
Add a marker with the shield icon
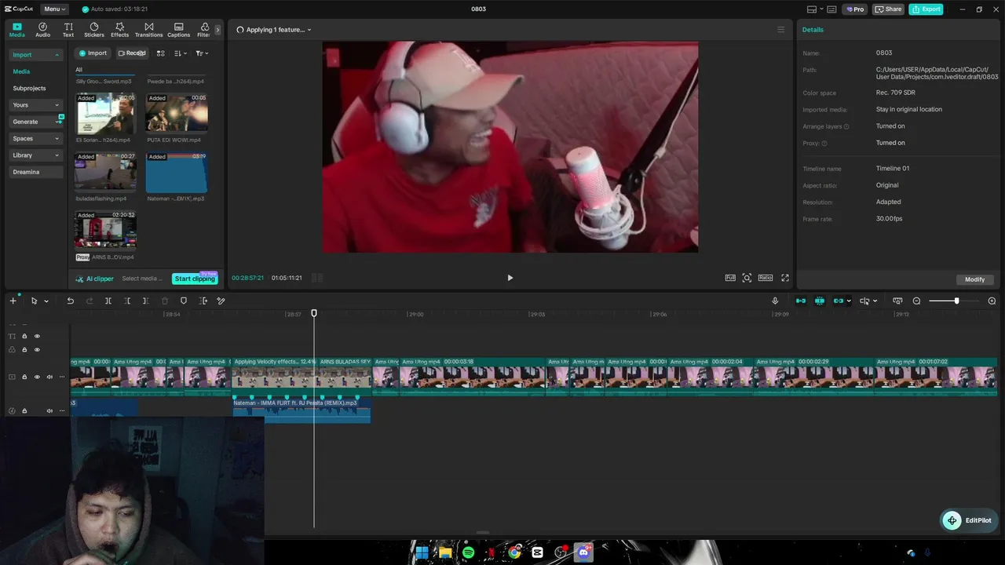[x=184, y=301]
